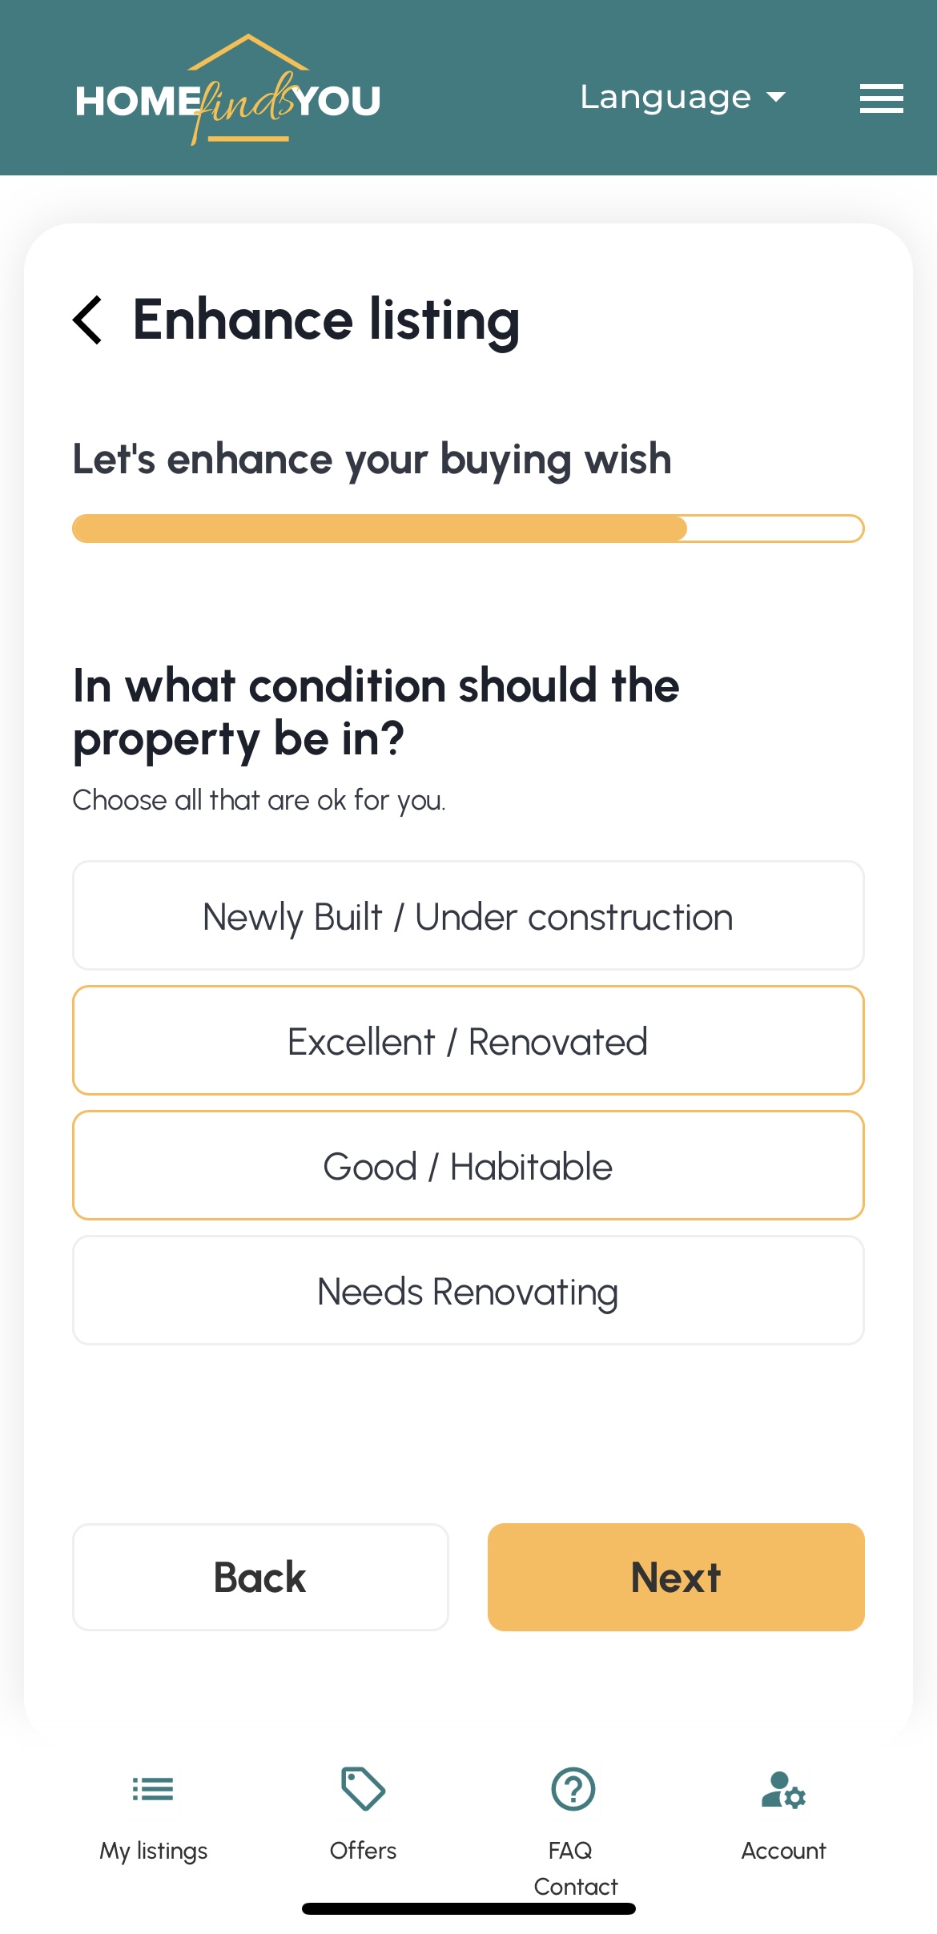Select the Newly Built / Under construction option
937x1934 pixels.
468,915
